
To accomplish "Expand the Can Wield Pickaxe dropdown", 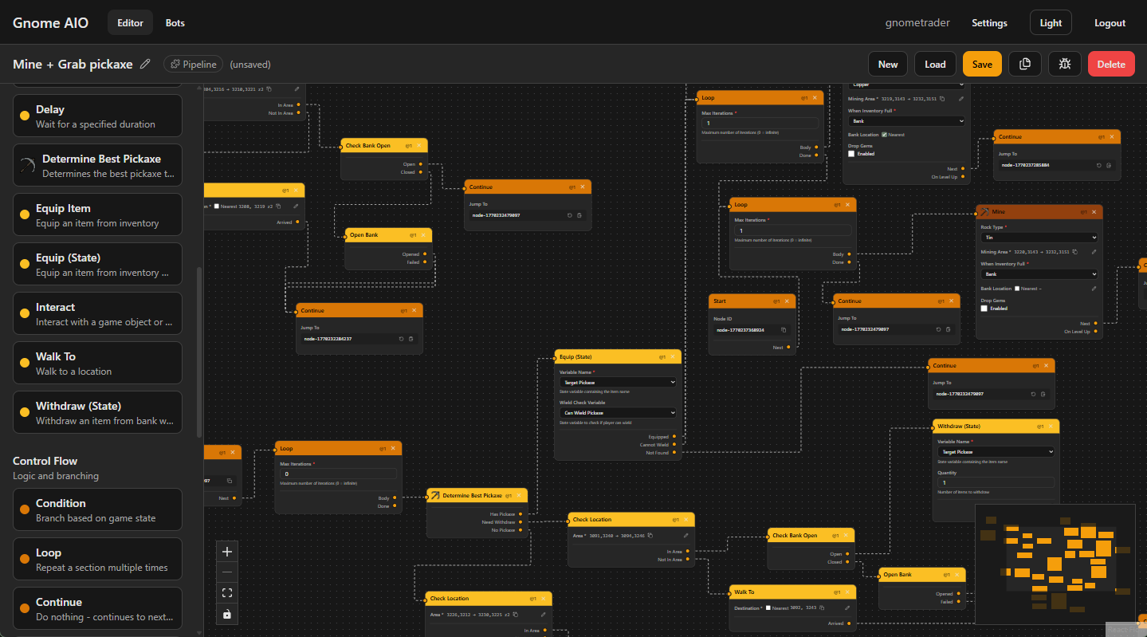I will (618, 413).
